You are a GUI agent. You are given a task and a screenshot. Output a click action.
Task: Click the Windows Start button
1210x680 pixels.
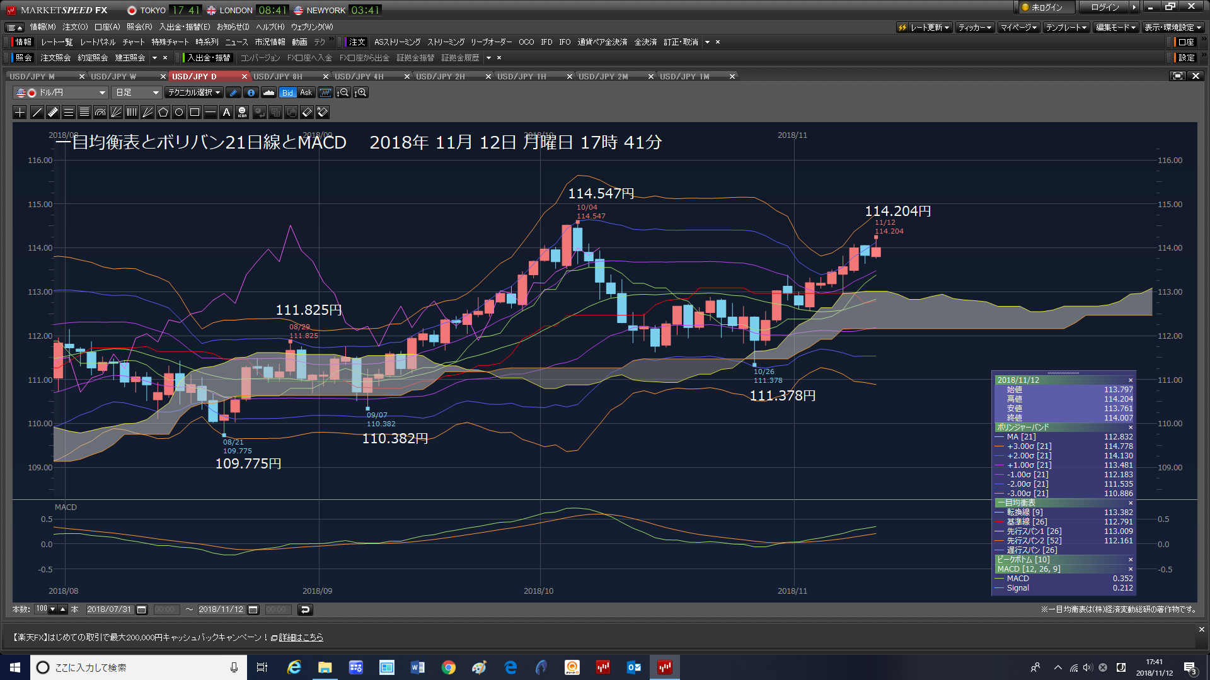(x=15, y=667)
